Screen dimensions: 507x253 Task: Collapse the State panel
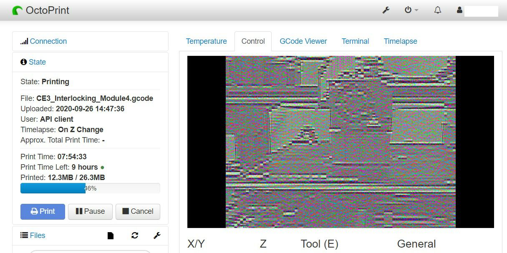pyautogui.click(x=37, y=62)
